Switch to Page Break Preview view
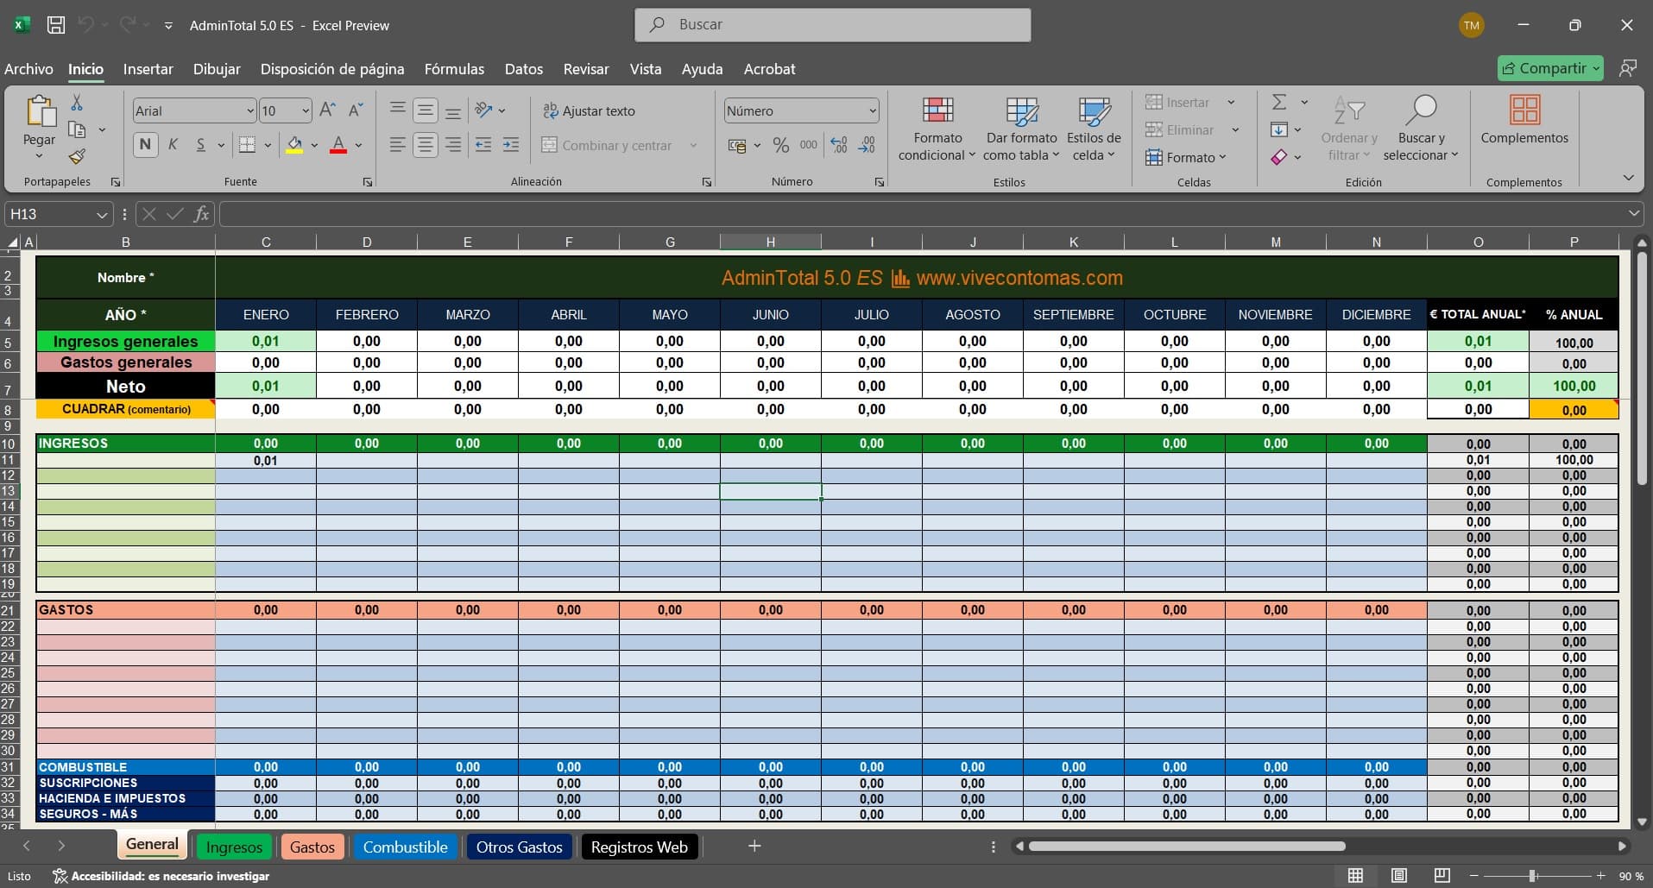Screen dimensions: 1653x888 pos(1442,875)
